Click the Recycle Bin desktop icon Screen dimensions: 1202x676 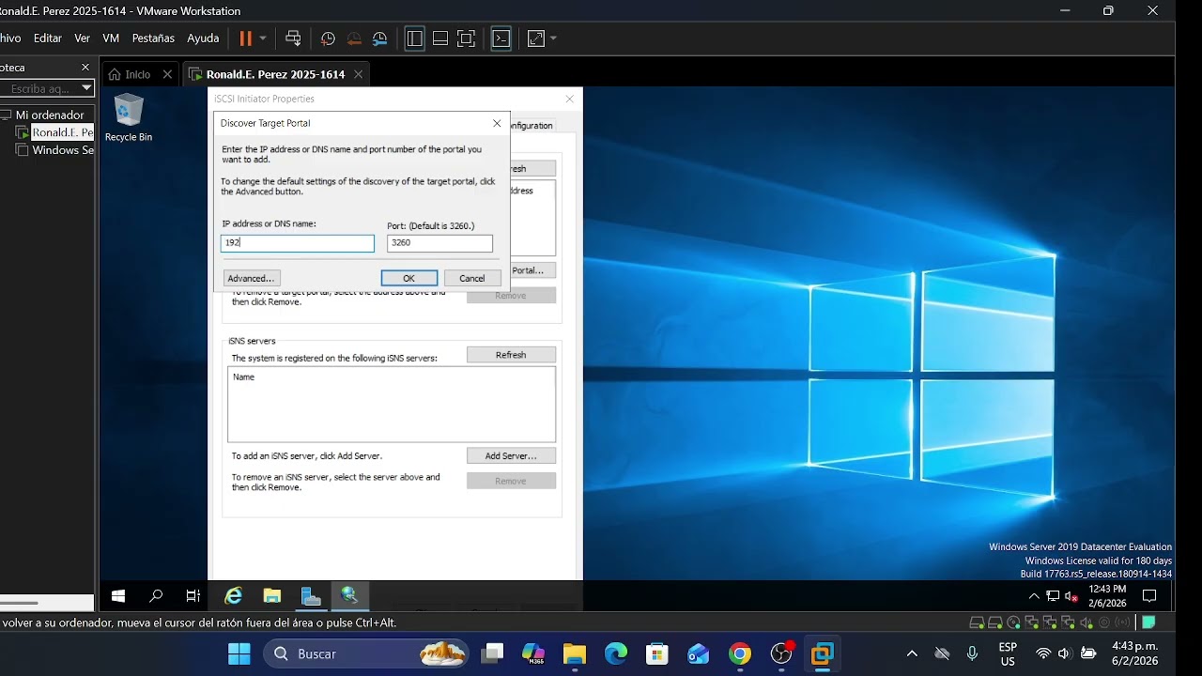click(129, 117)
